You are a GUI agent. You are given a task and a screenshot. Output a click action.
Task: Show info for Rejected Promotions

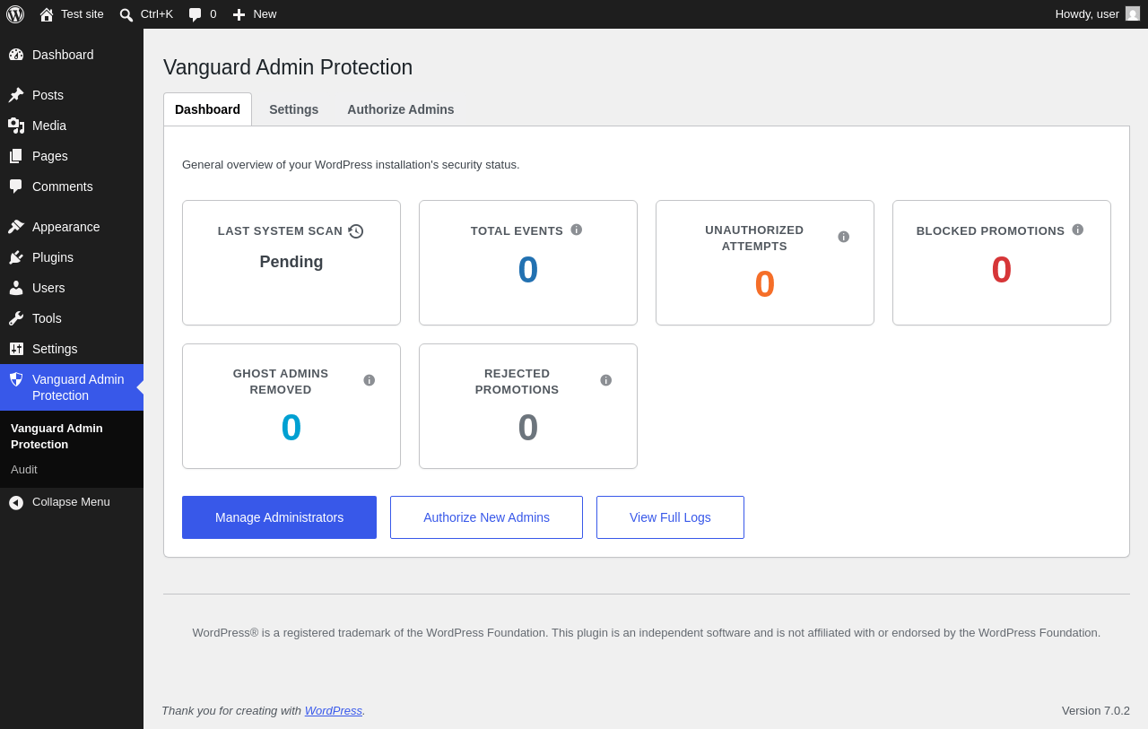(x=606, y=380)
